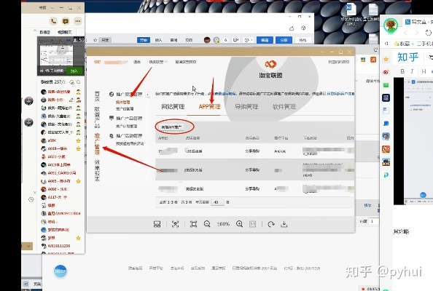The width and height of the screenshot is (433, 291).
Task: Click the share arrow icon atop the document window
Action: pos(292,28)
